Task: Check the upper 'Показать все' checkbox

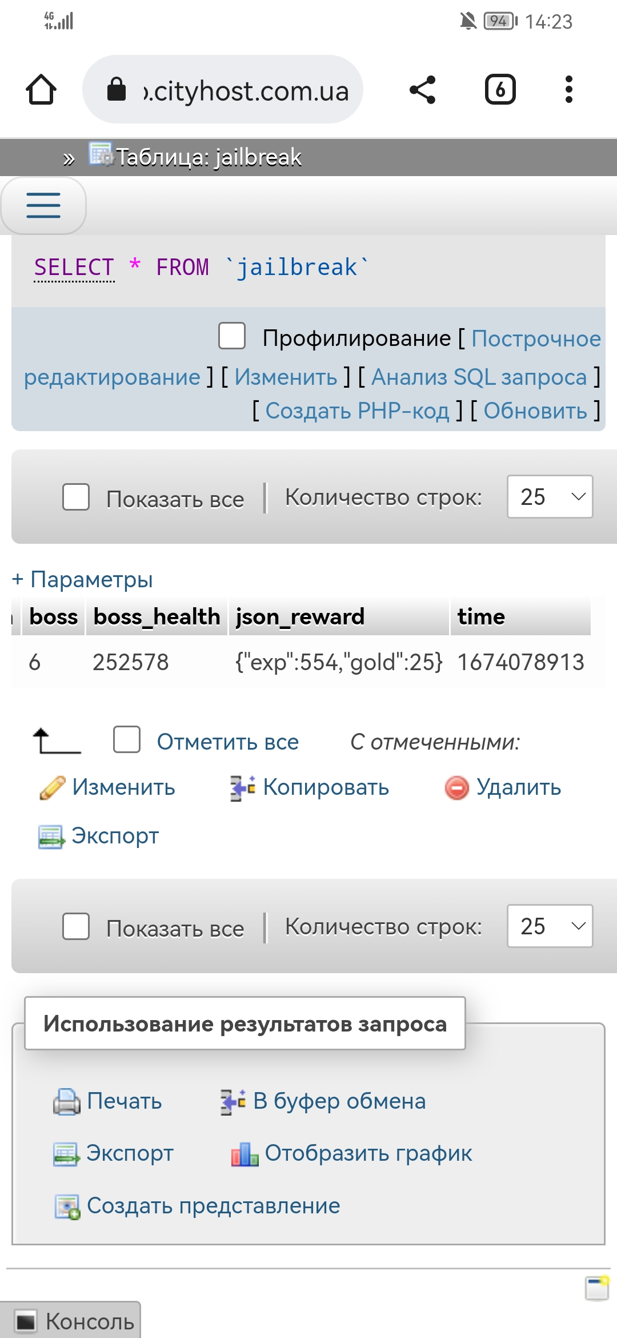Action: 76,497
